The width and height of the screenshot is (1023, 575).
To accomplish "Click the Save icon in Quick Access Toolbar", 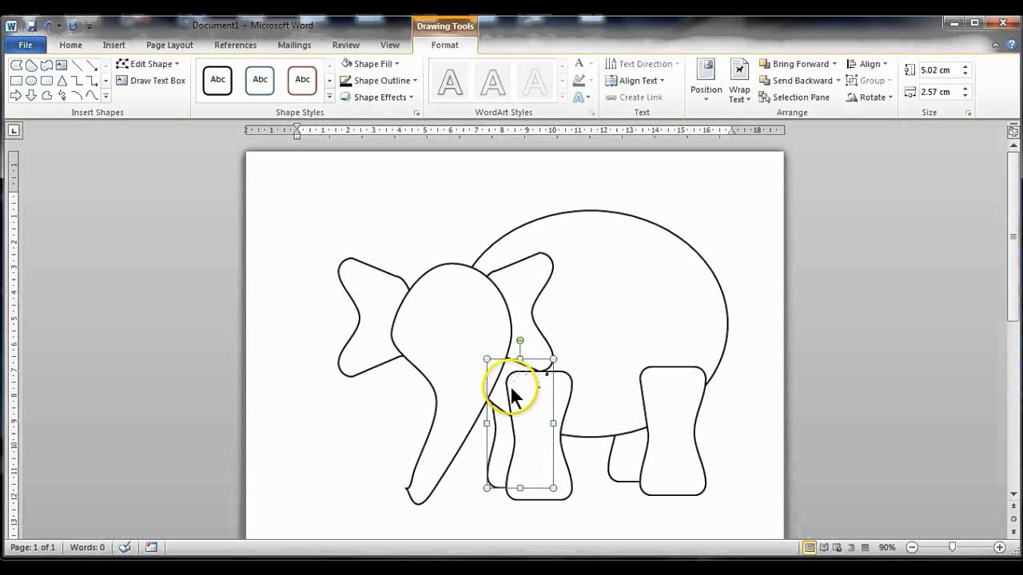I will coord(31,26).
